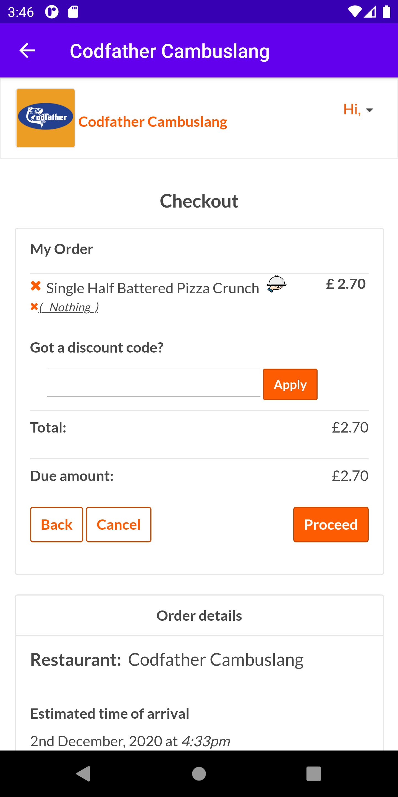Focus the discount code input field

pyautogui.click(x=154, y=382)
